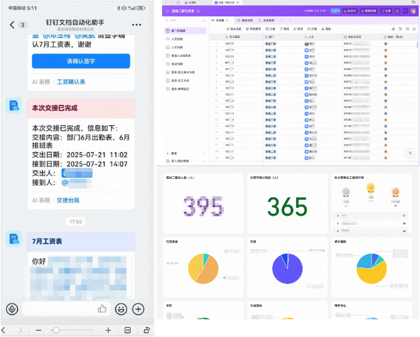420x337 pixels.
Task: Tap the plus icon for more attachments
Action: tap(138, 308)
